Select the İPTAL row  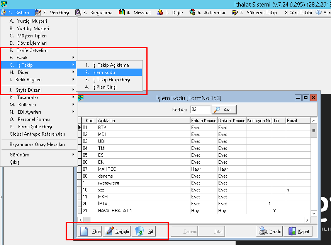tap(194, 203)
